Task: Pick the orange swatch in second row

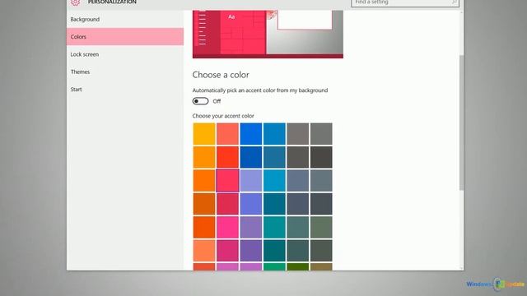Action: click(204, 157)
